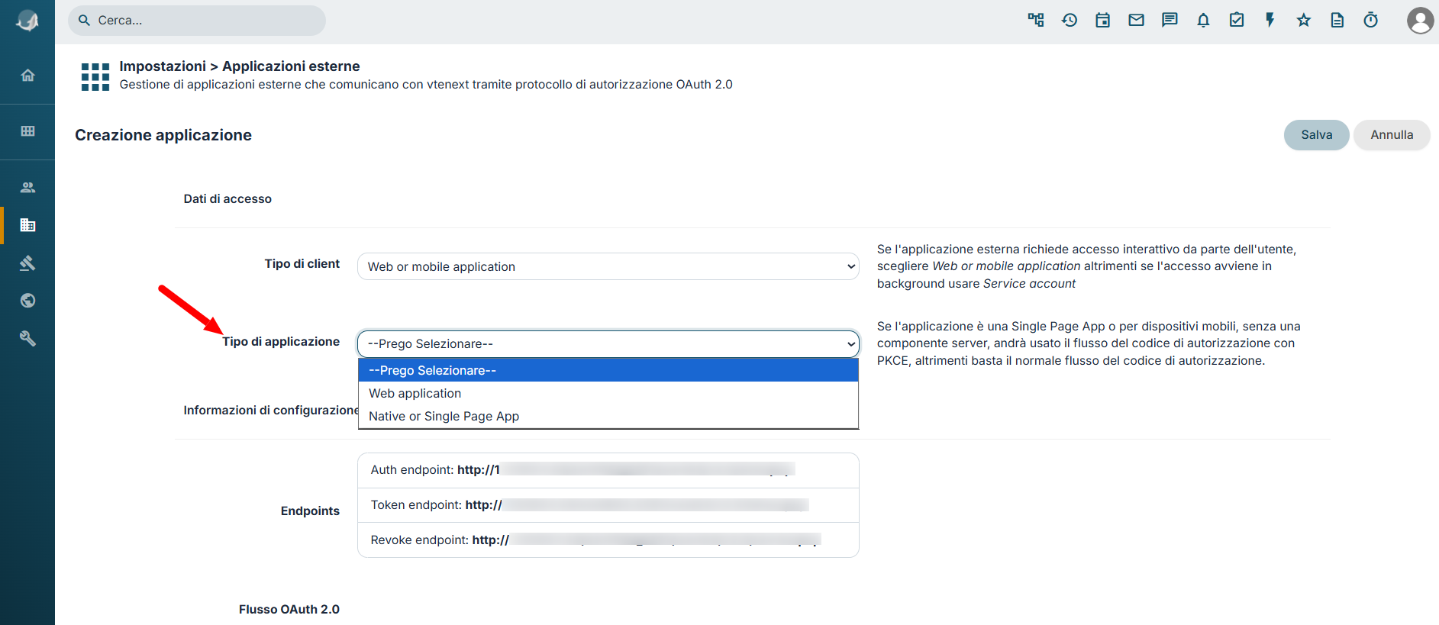
Task: Open the user profile avatar
Action: (x=1420, y=21)
